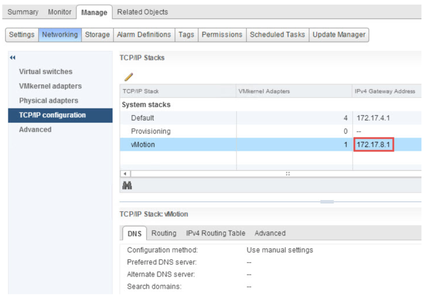Sort by IPv4 Gateway Address column header
Viewport: 428px width, 302px height.
[x=387, y=91]
